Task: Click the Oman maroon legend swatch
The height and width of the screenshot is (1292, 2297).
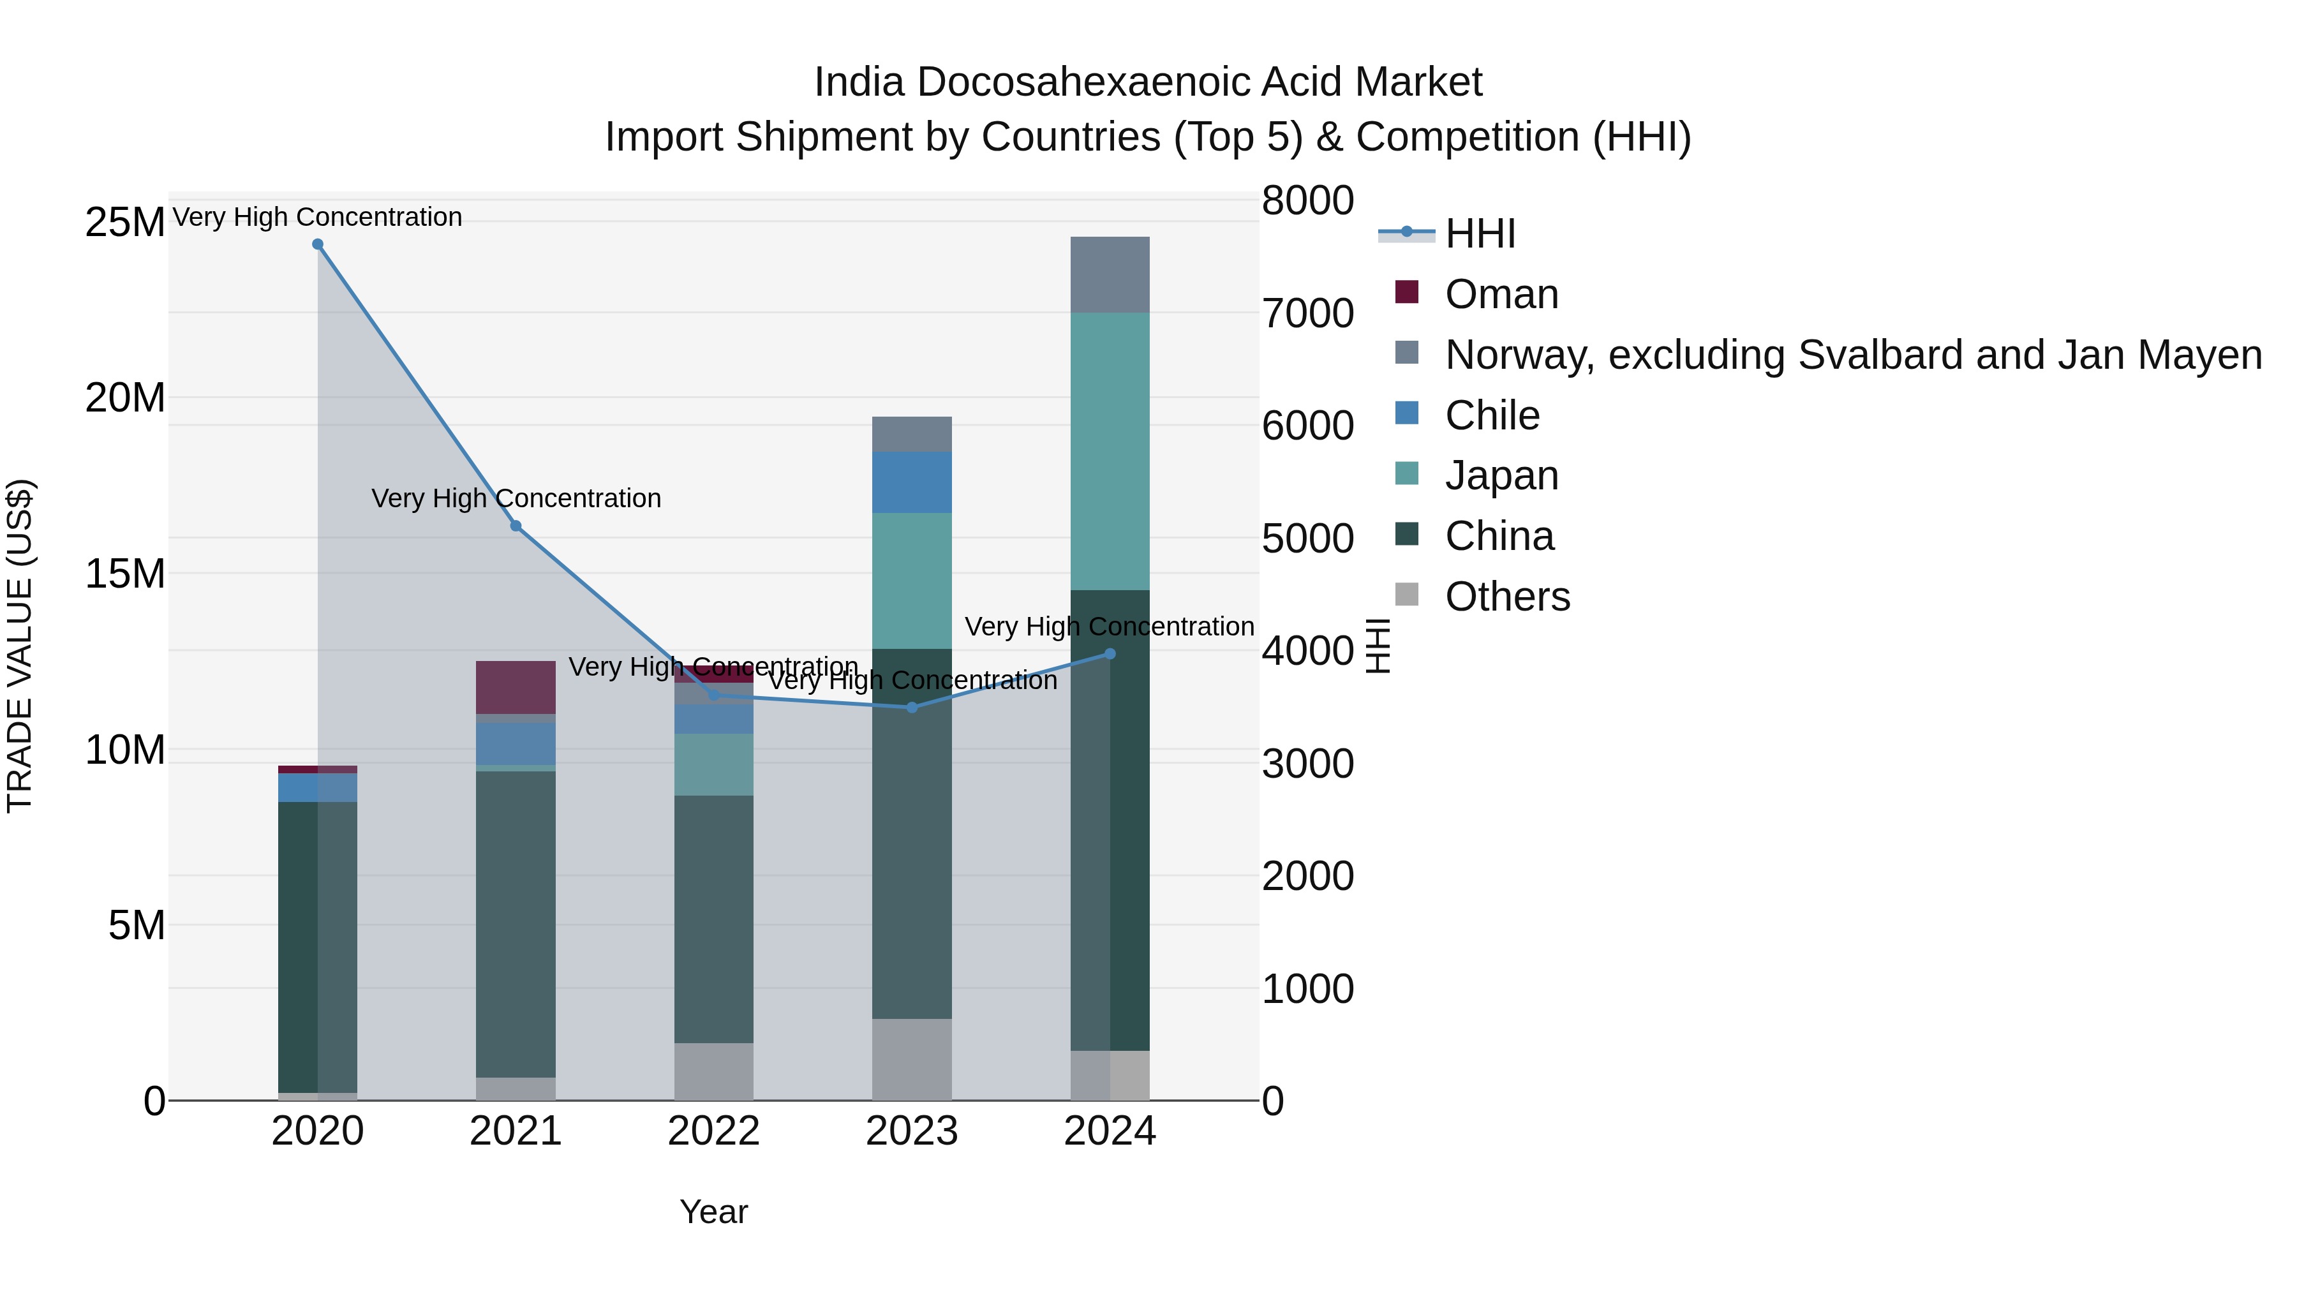Action: pyautogui.click(x=1406, y=292)
